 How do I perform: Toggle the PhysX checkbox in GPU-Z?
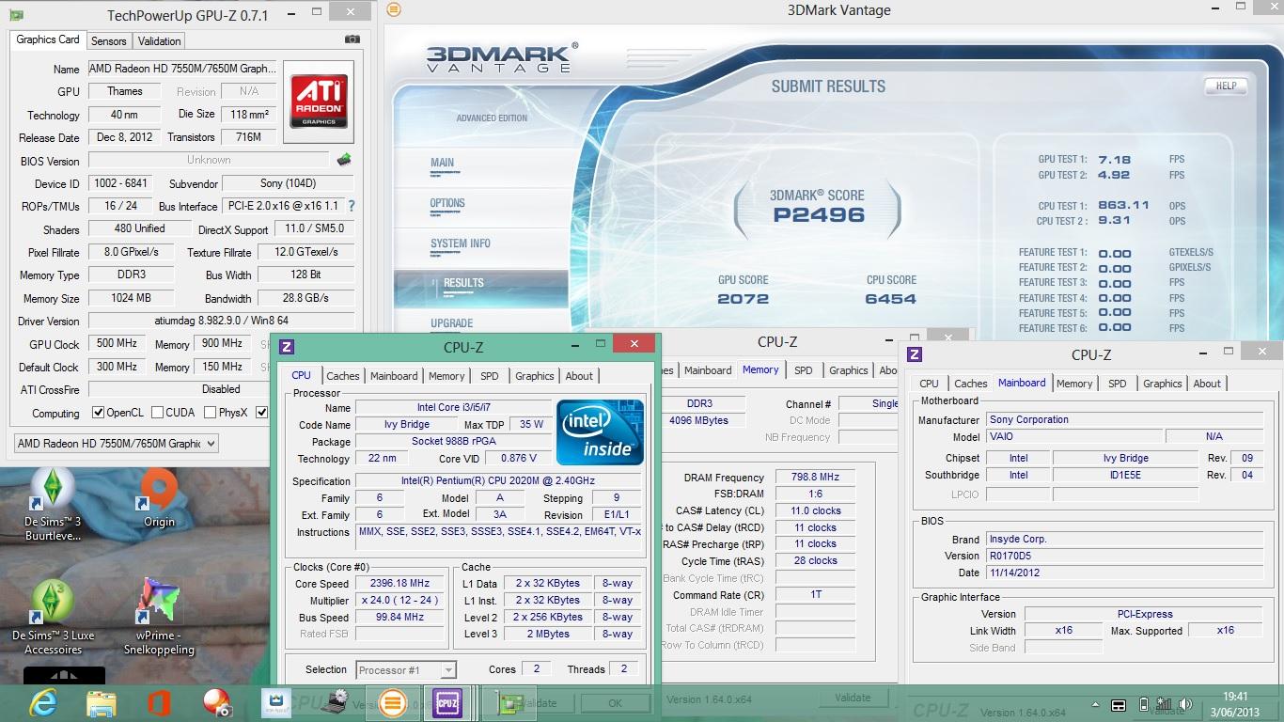point(209,413)
